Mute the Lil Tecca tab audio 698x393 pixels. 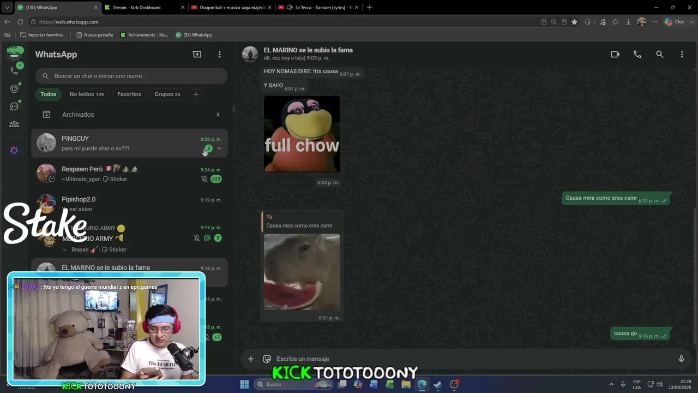[x=290, y=8]
